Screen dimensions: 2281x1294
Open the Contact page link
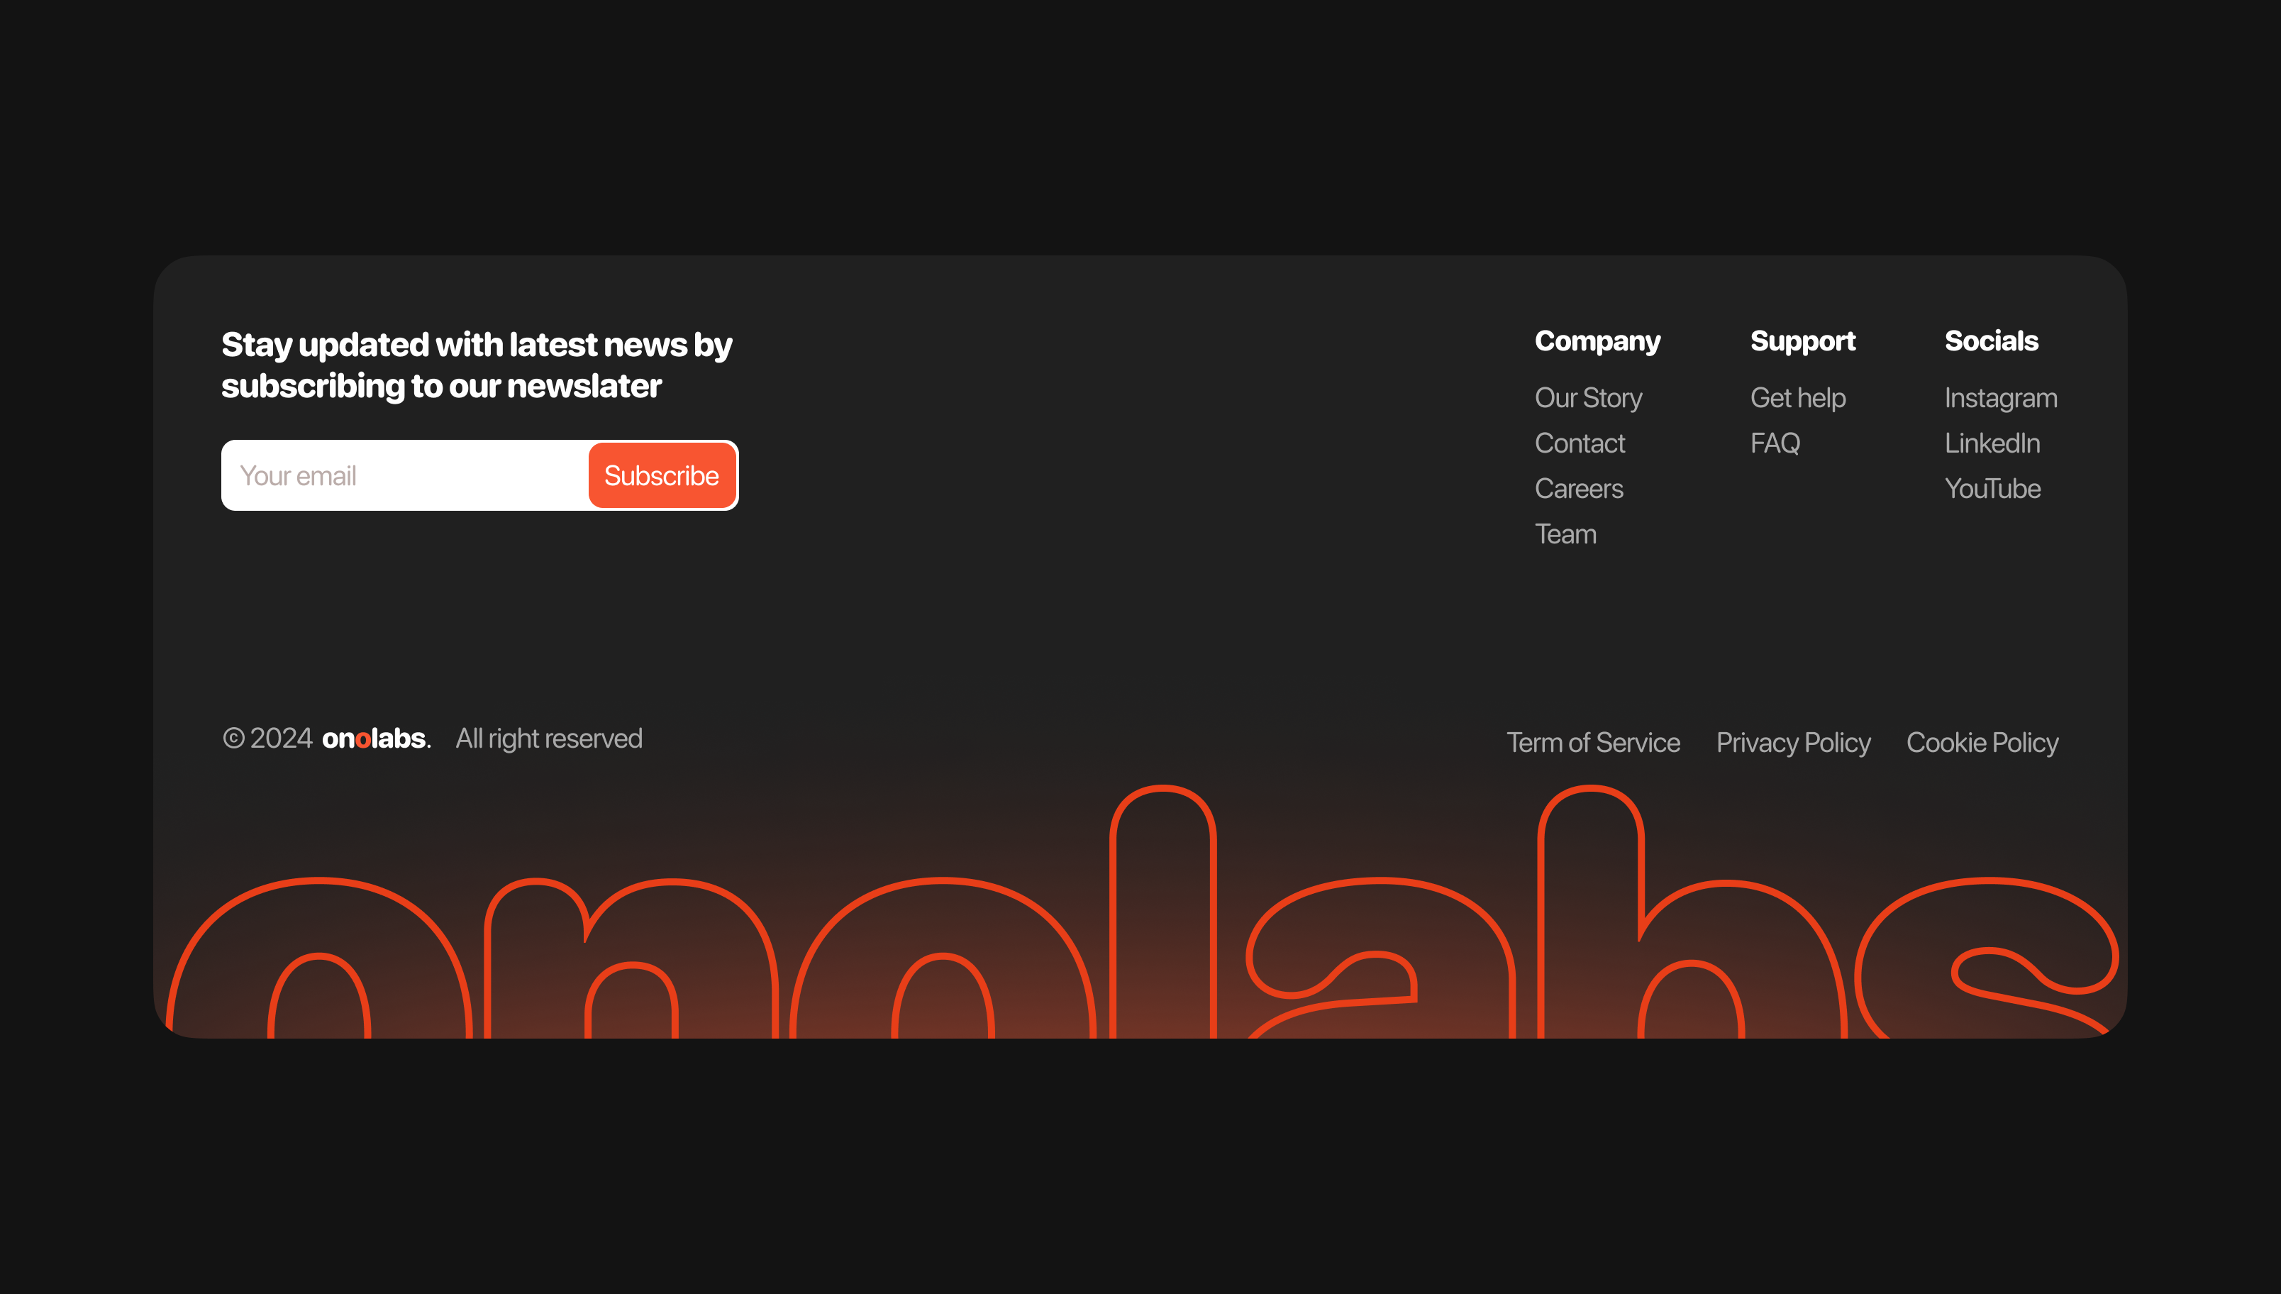point(1580,443)
